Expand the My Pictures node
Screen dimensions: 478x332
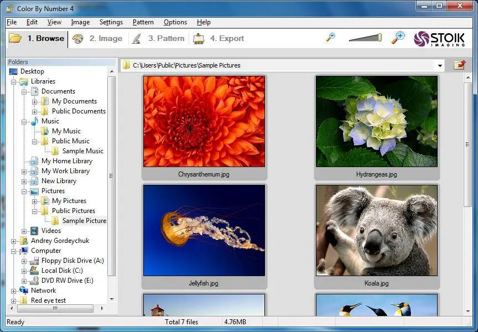[34, 201]
